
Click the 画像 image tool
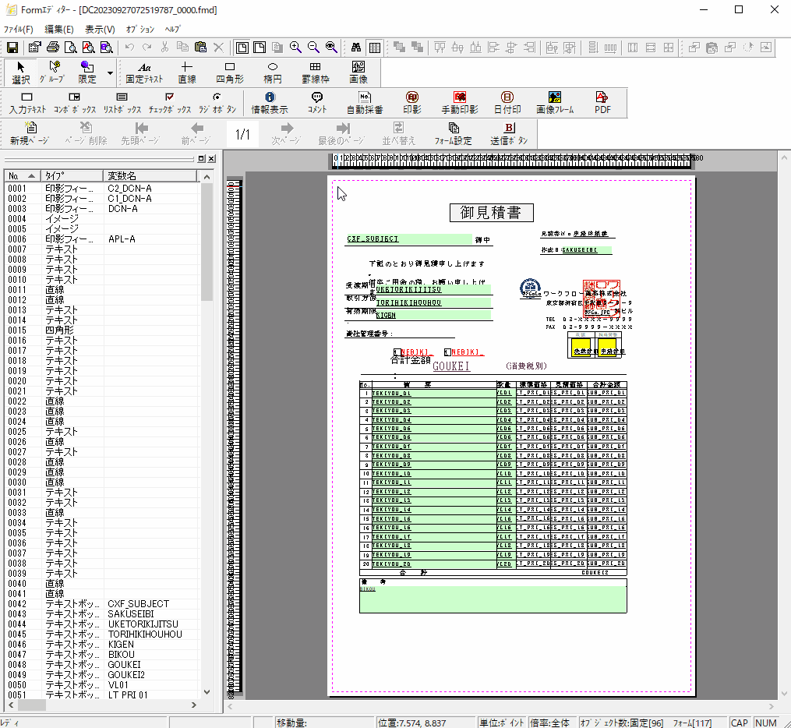[x=358, y=72]
